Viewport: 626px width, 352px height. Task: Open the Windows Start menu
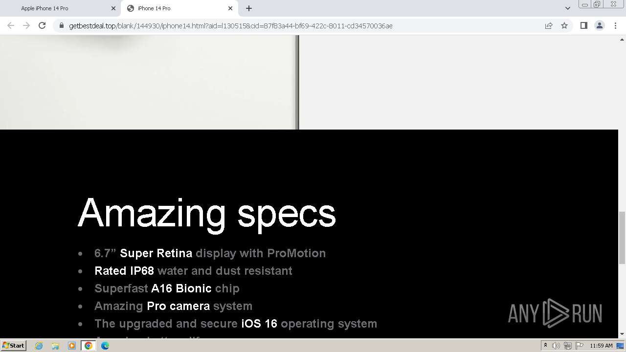coord(14,346)
